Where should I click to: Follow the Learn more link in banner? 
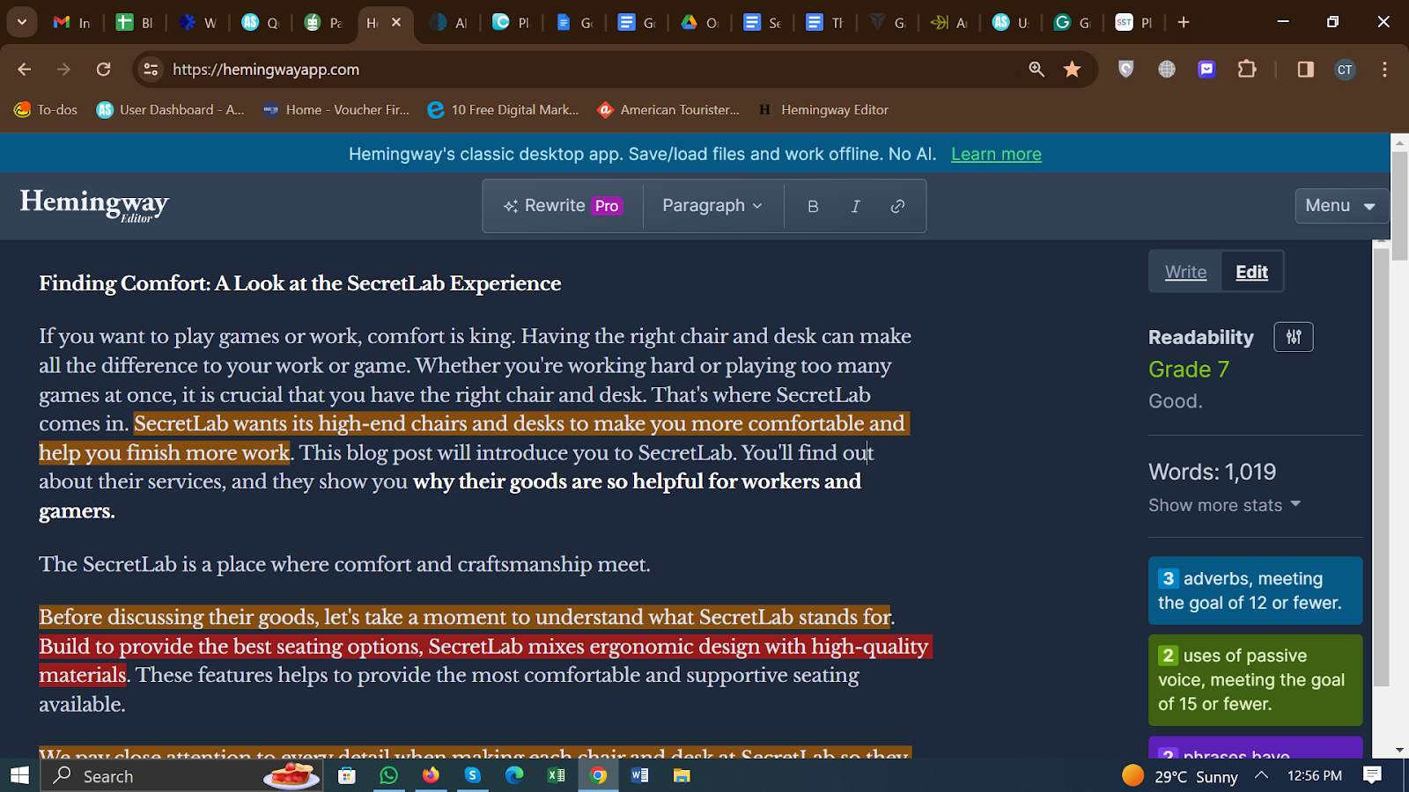(996, 154)
